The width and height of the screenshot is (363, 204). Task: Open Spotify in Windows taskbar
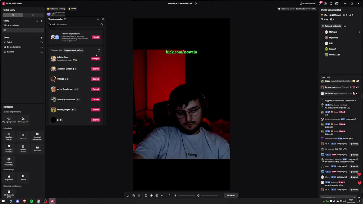pyautogui.click(x=31, y=201)
